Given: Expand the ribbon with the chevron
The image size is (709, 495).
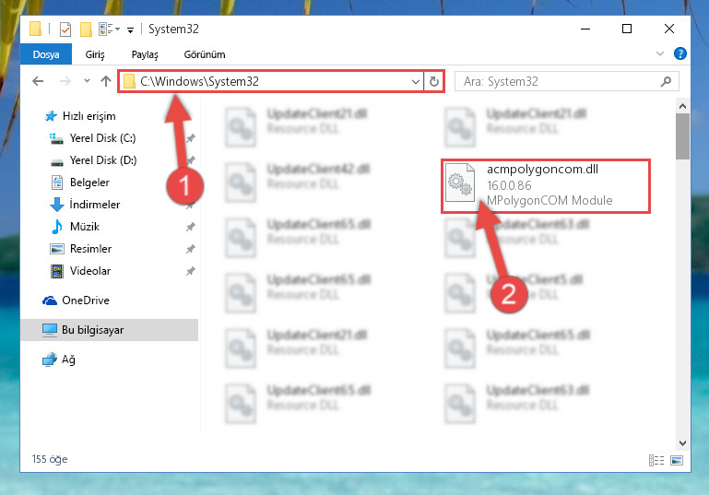Looking at the screenshot, I should point(660,53).
